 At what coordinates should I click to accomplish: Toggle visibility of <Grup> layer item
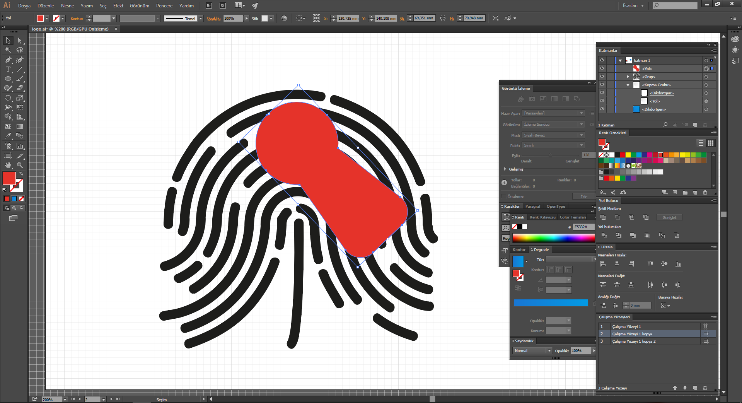602,77
